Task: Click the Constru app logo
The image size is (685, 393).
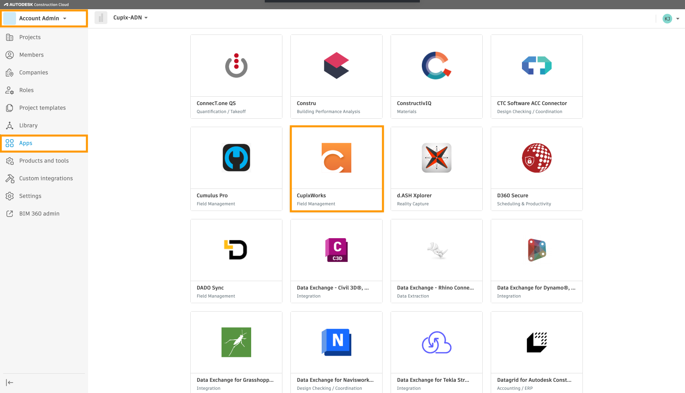Action: point(336,66)
